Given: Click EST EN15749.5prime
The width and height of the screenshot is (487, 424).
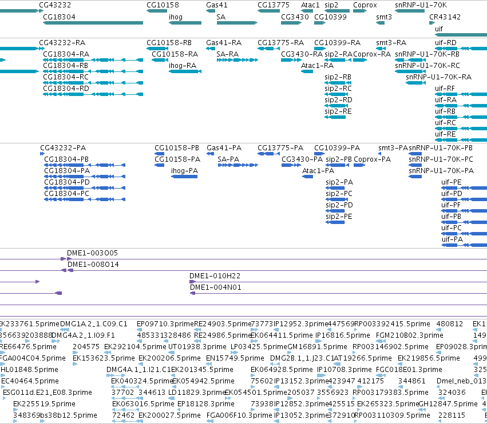Looking at the screenshot, I should tap(235, 358).
